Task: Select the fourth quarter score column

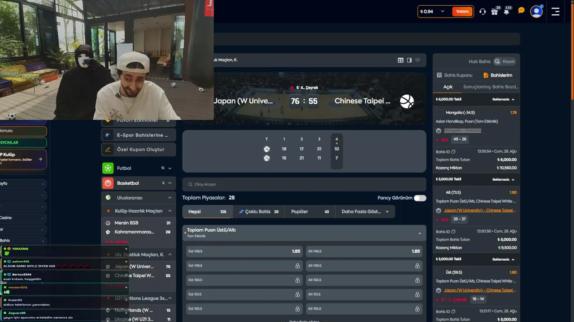Action: click(x=337, y=151)
